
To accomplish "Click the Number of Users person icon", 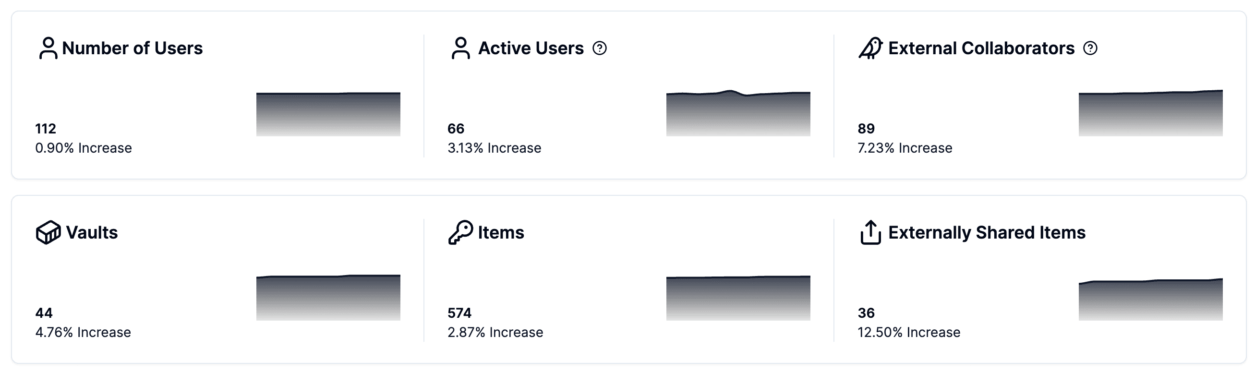I will 48,48.
